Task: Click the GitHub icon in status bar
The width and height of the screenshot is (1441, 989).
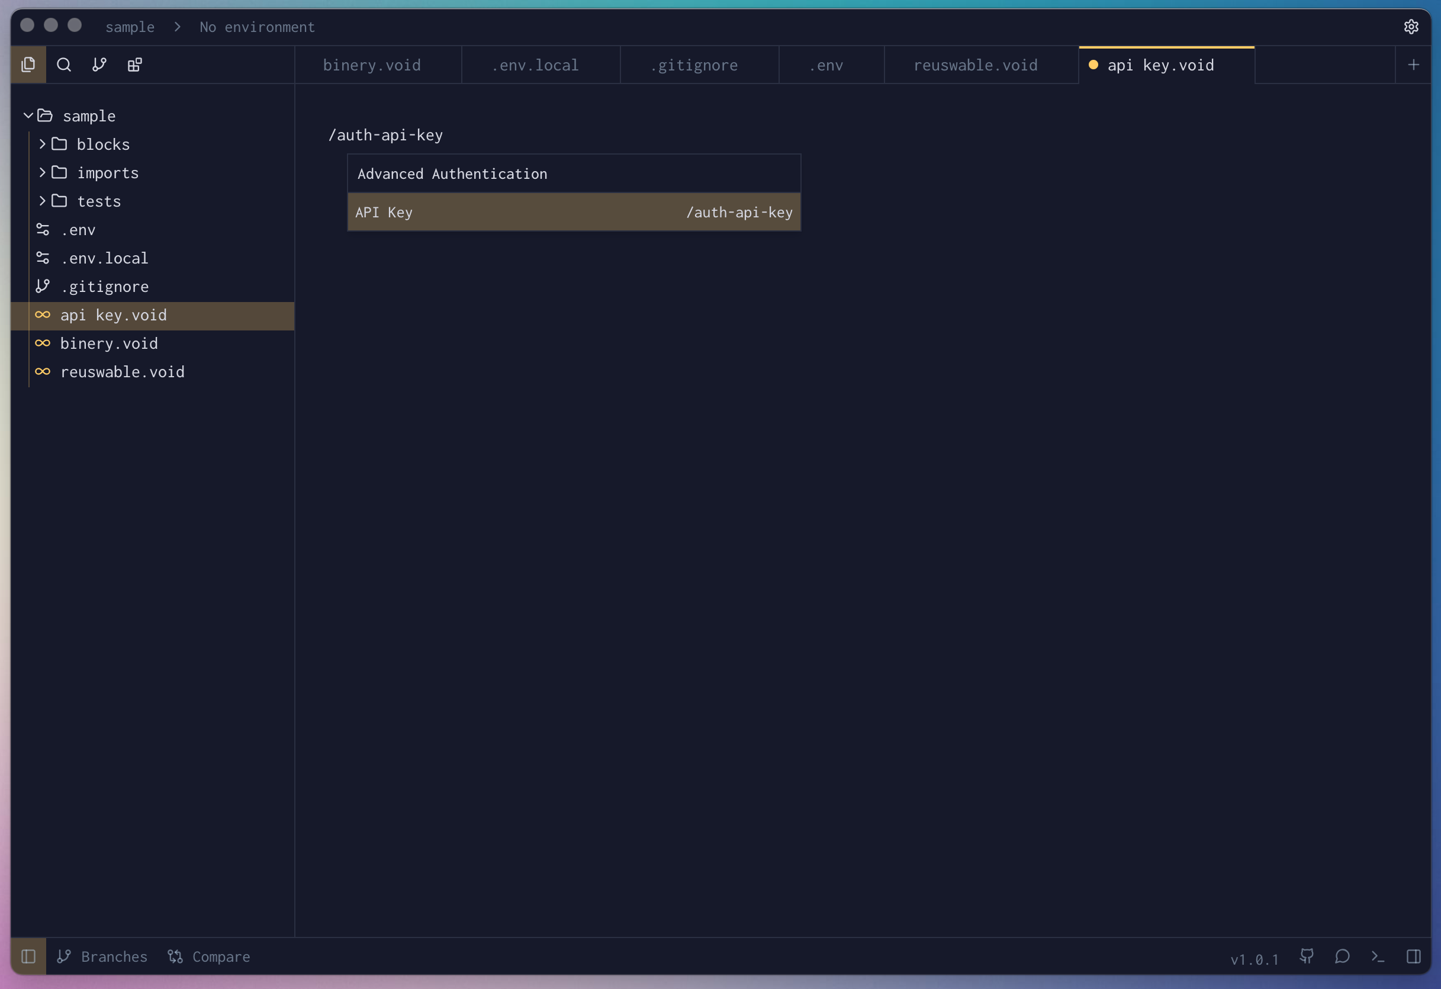Action: 1307,956
